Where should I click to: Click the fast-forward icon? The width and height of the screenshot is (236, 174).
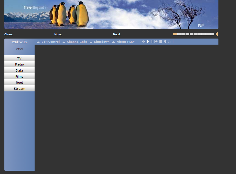point(156,42)
